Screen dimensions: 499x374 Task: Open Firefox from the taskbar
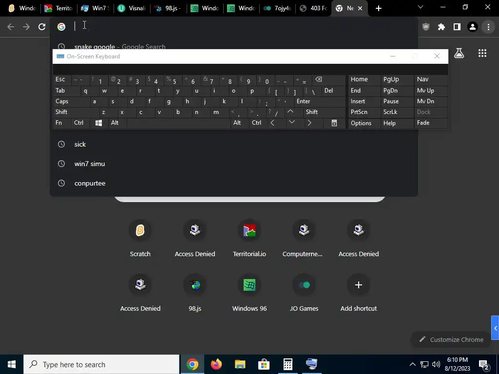216,364
